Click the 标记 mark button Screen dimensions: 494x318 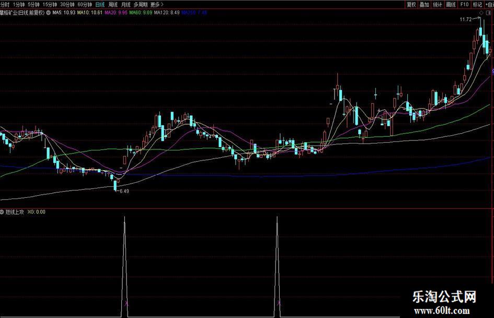(477, 4)
